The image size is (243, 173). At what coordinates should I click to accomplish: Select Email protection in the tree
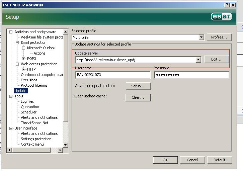(x=33, y=42)
